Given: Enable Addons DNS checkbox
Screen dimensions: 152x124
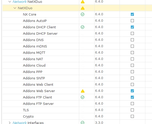Looking at the screenshot, I should [x=132, y=40].
